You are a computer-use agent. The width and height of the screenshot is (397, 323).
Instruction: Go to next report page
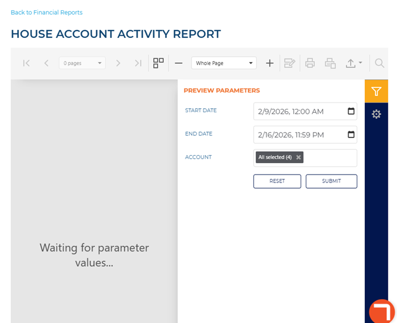click(118, 63)
